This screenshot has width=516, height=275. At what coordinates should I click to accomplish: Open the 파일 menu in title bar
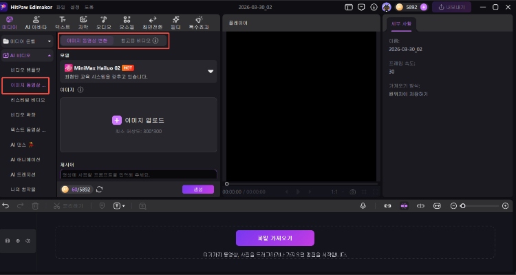pos(61,8)
